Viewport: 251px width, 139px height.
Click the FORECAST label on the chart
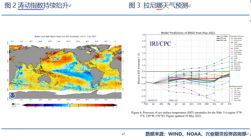[x=173, y=100]
